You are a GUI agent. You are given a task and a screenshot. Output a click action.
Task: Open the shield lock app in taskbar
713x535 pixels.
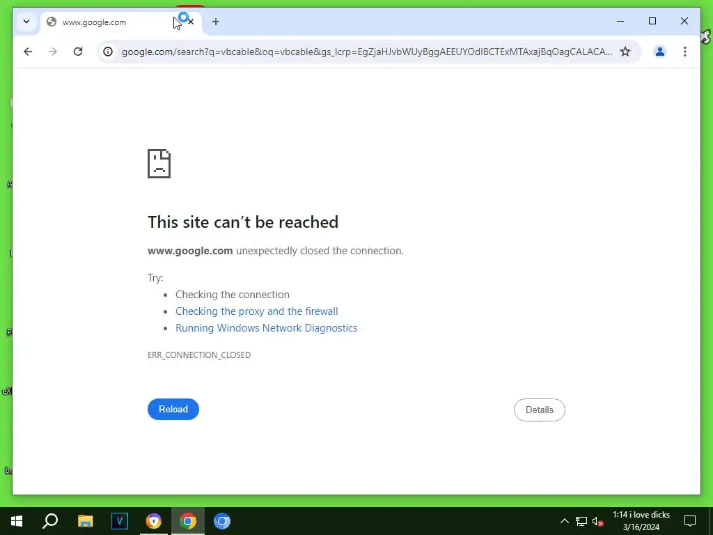[154, 521]
